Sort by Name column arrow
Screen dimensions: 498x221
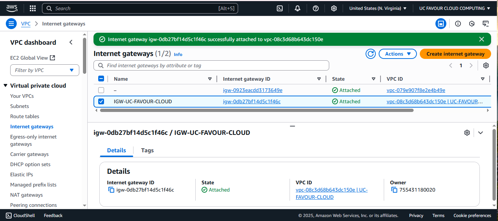pos(210,79)
